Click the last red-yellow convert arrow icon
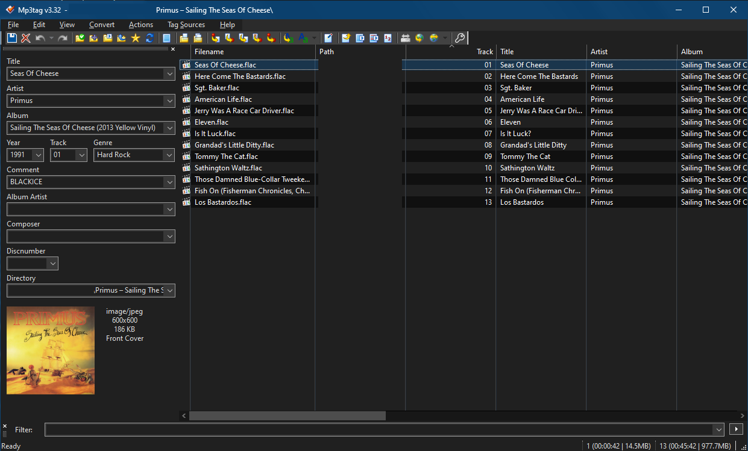Image resolution: width=748 pixels, height=451 pixels. (271, 38)
